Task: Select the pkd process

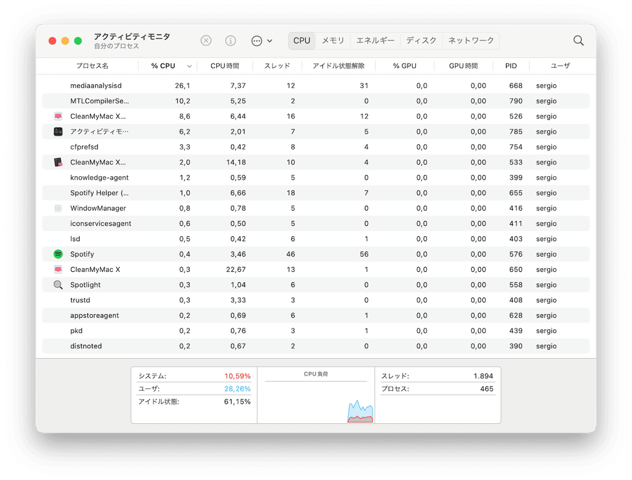Action: pos(76,331)
